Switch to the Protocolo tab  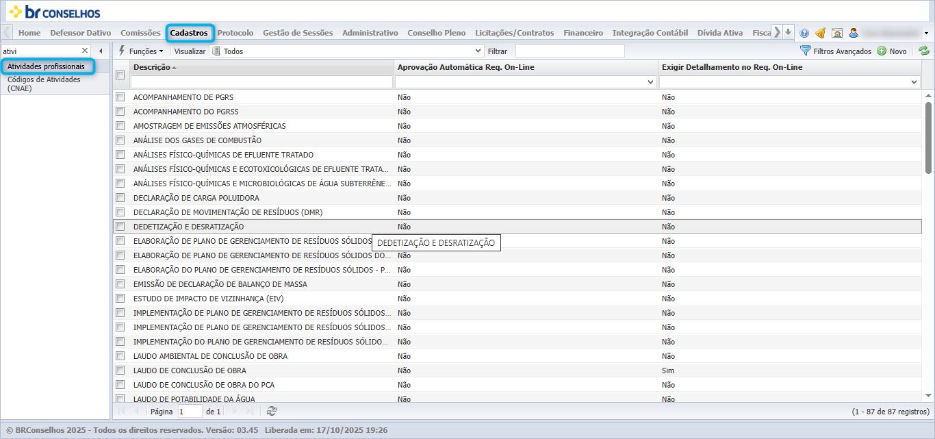235,32
